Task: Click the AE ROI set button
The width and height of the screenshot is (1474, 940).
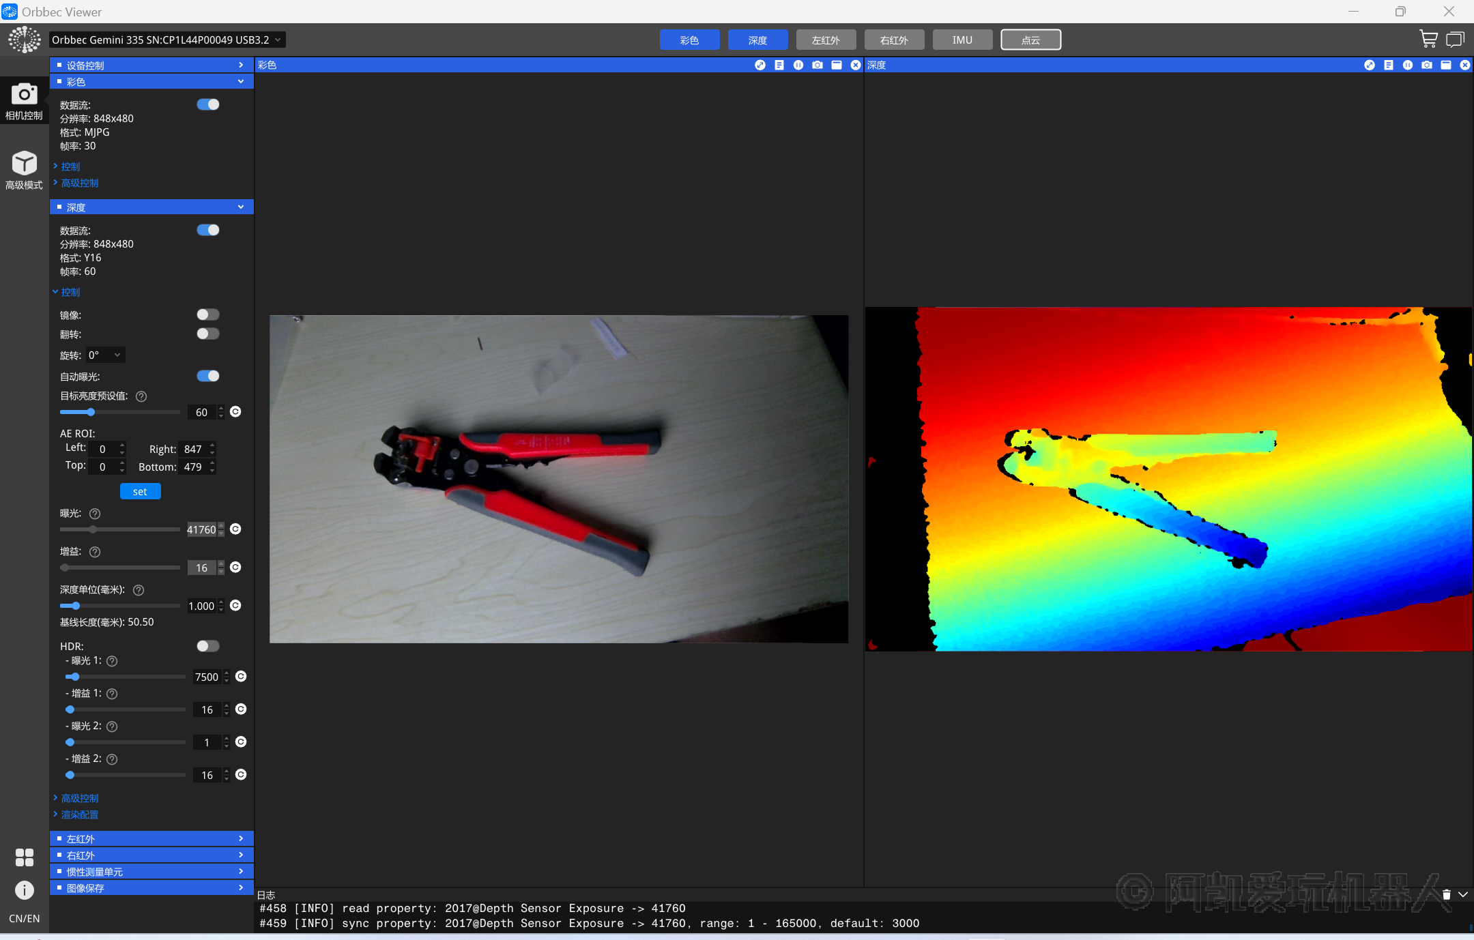Action: tap(140, 491)
